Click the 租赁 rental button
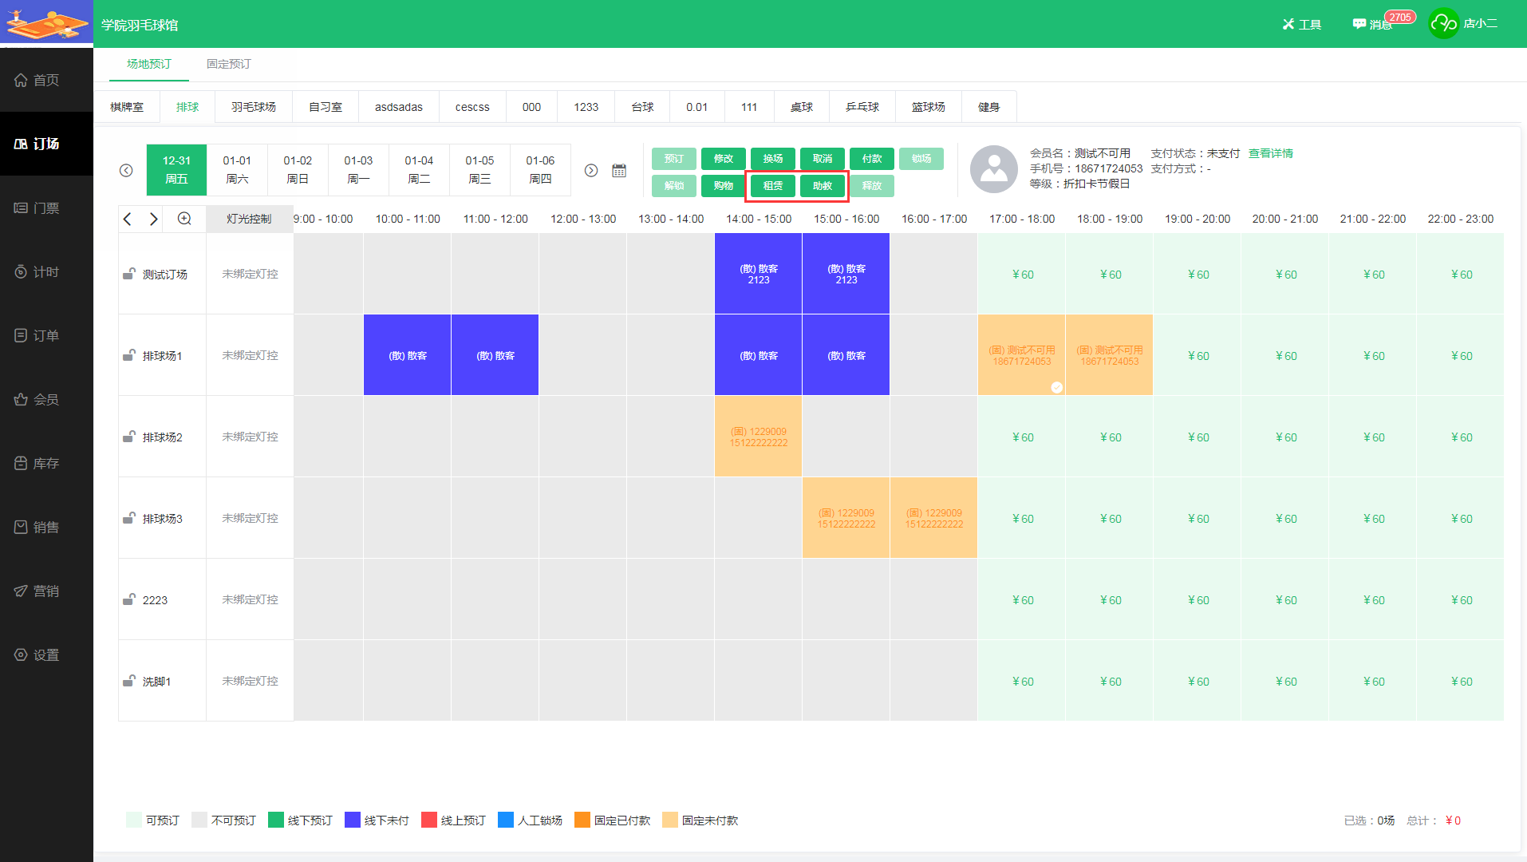The height and width of the screenshot is (862, 1527). click(x=772, y=186)
